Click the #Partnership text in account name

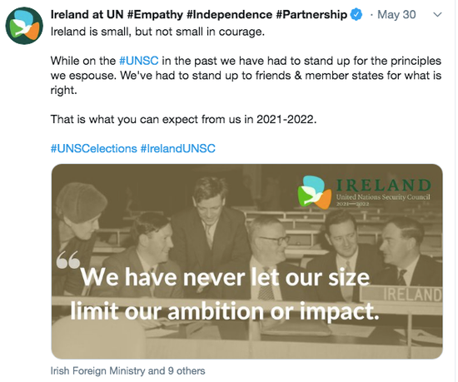pyautogui.click(x=311, y=15)
